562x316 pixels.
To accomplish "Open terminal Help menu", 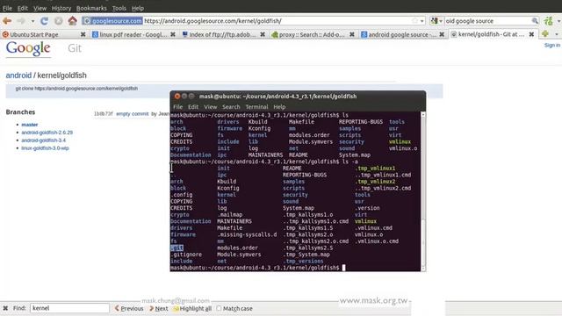I will click(279, 107).
